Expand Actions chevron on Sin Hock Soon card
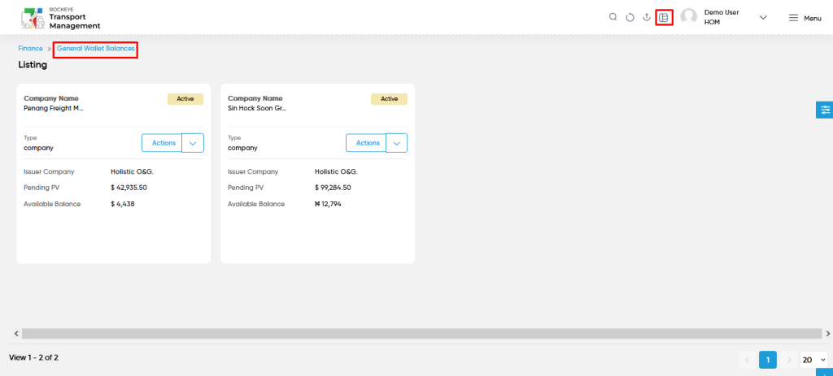The width and height of the screenshot is (833, 376). point(396,143)
